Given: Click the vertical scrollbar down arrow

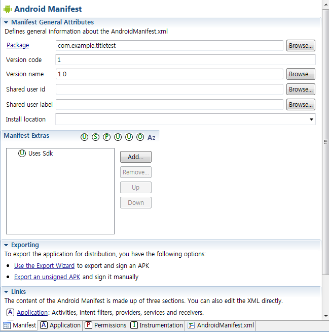Looking at the screenshot, I should pos(326,316).
